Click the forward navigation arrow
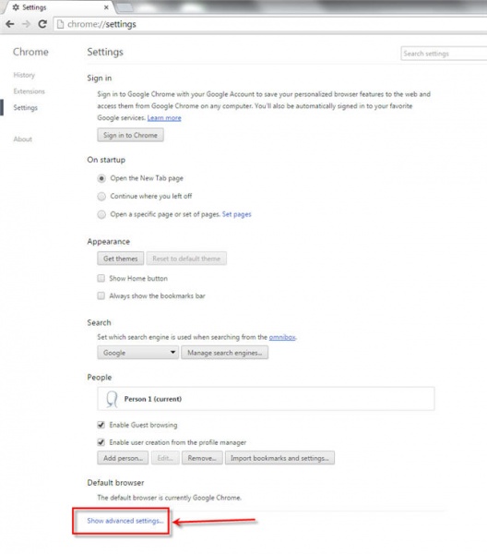The height and width of the screenshot is (554, 487). pos(26,24)
